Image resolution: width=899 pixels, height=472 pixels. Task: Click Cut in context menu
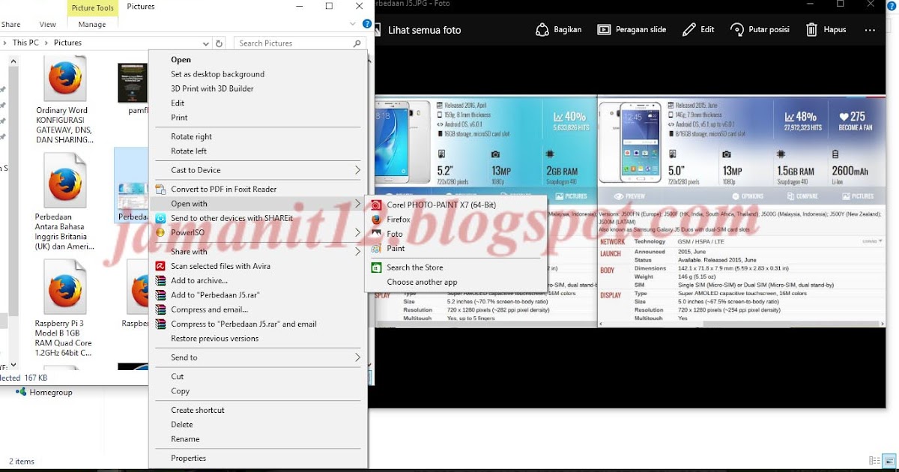coord(177,377)
